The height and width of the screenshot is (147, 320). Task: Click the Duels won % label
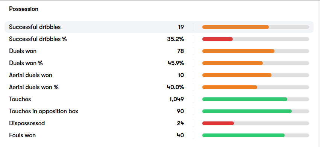pos(26,63)
